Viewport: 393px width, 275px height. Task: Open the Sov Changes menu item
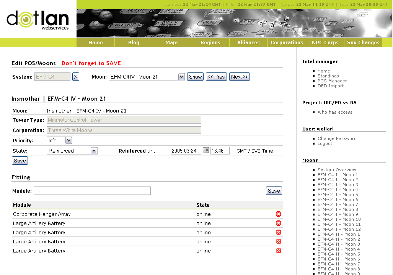click(363, 43)
